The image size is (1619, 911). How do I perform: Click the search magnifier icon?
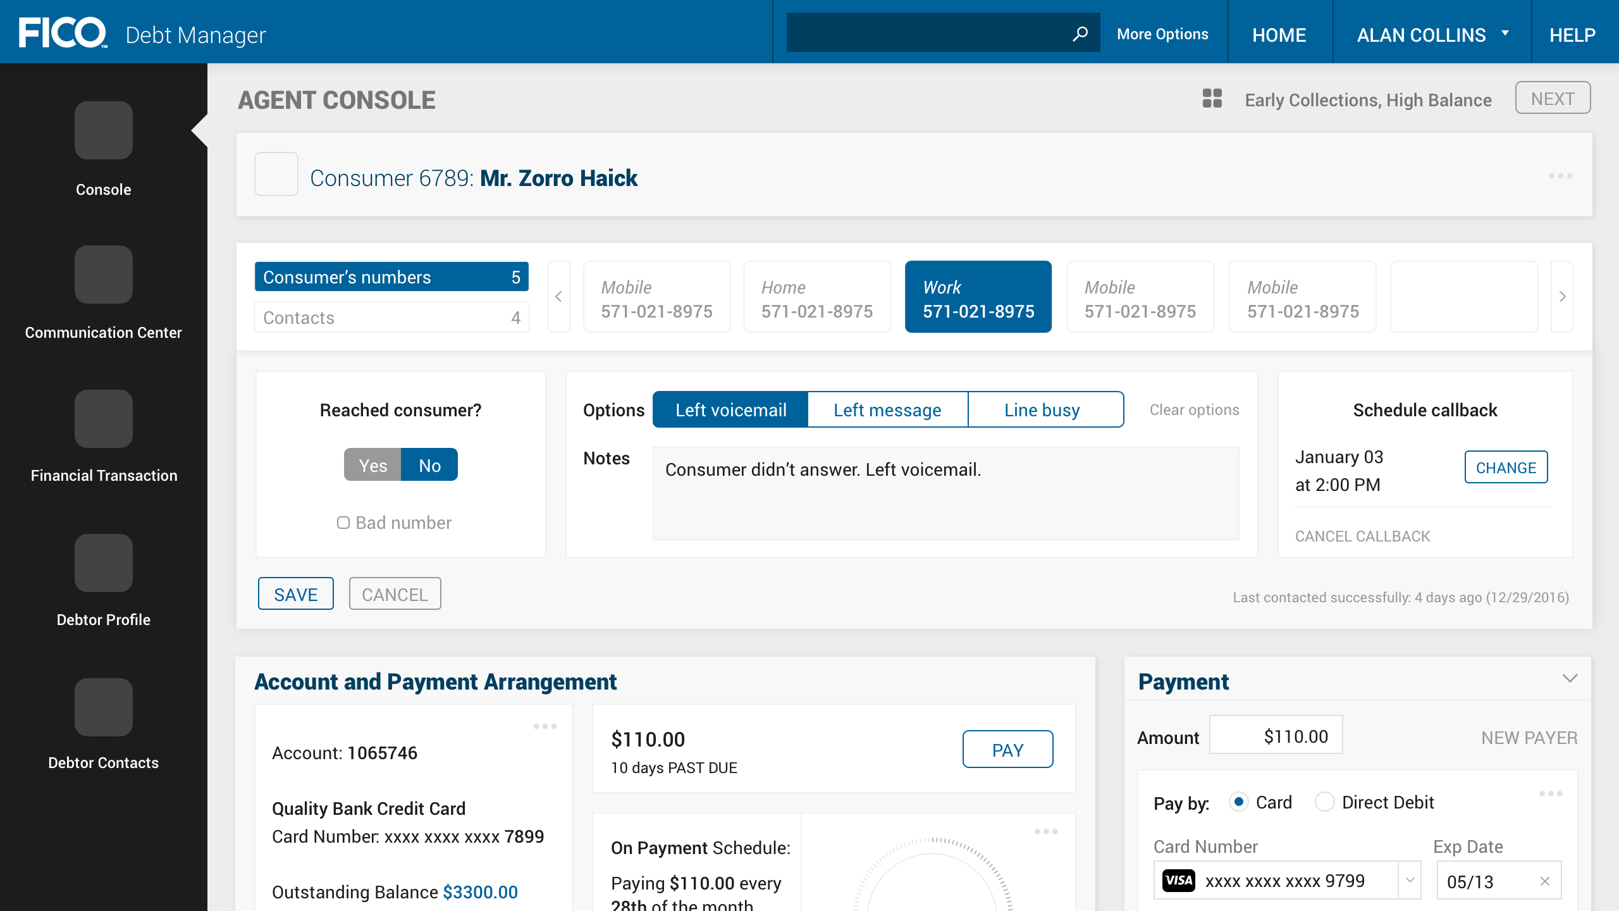[x=1080, y=33]
